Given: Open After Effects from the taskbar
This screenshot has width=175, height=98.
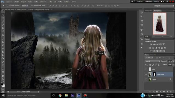Looking at the screenshot, I should [x=72, y=96].
